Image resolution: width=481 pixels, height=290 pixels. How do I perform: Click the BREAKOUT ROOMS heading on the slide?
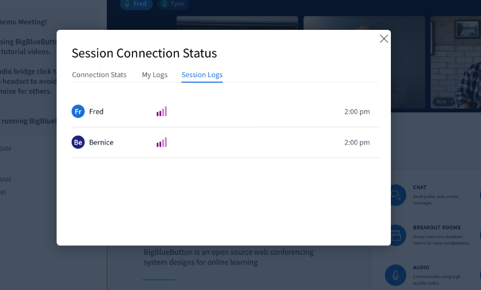pos(437,228)
